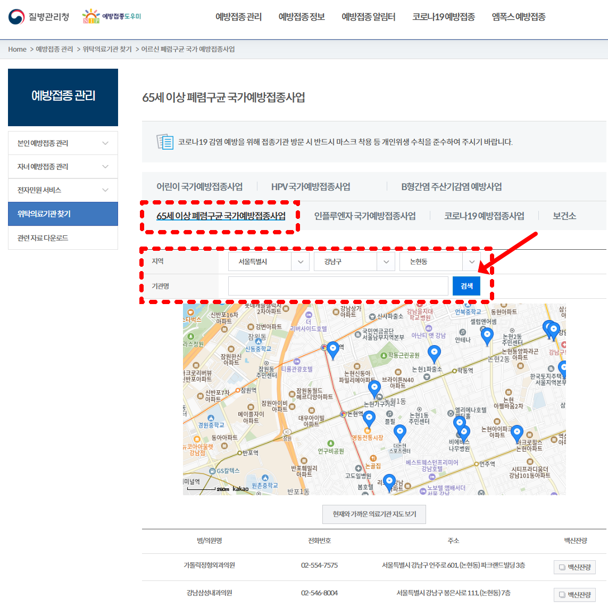Switch to 보건소 tab
Screen dimensions: 608x606
coord(564,216)
